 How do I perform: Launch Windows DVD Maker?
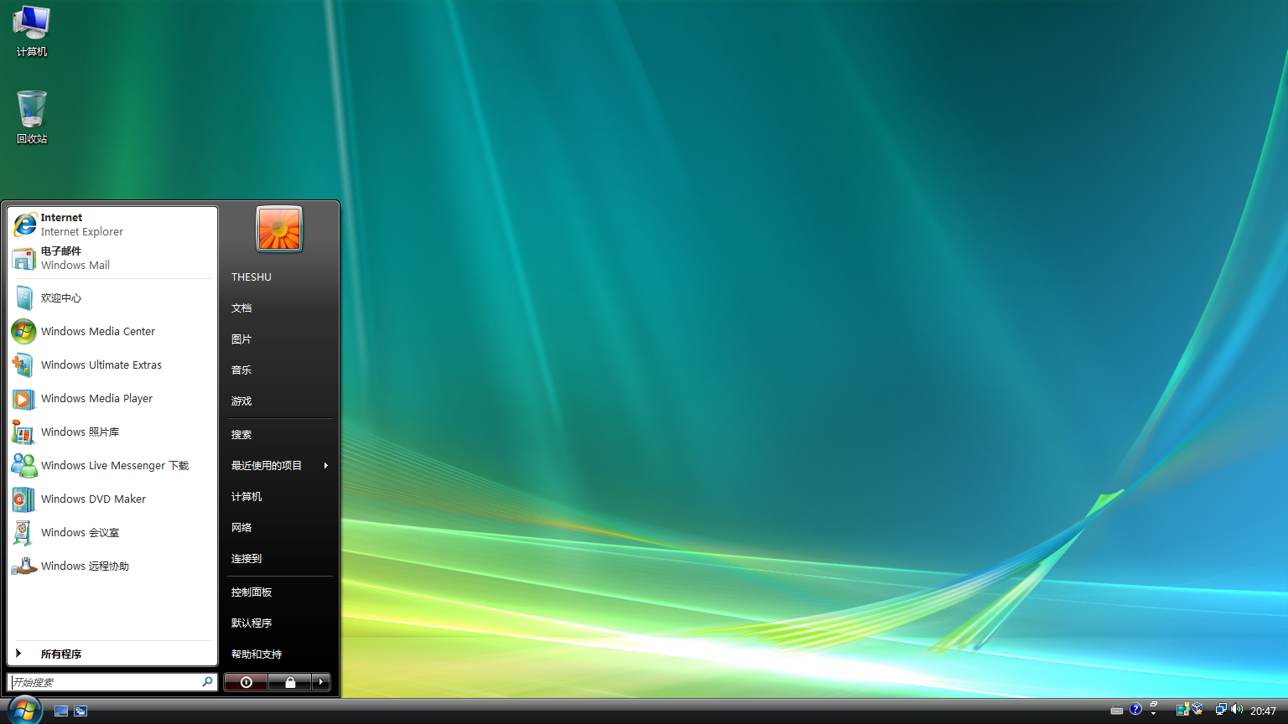point(112,499)
